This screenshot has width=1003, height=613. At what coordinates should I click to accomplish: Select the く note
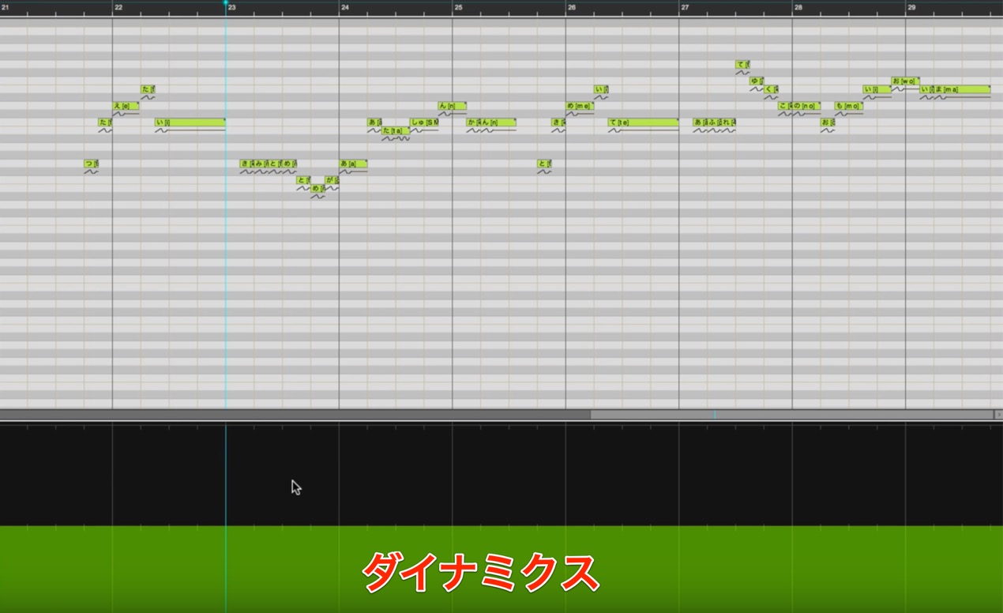pyautogui.click(x=771, y=89)
